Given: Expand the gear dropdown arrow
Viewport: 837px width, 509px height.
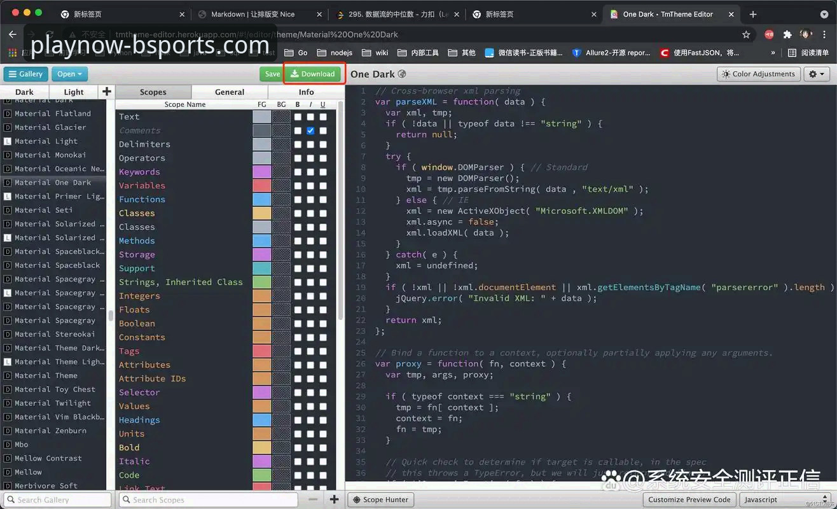Looking at the screenshot, I should tap(822, 74).
